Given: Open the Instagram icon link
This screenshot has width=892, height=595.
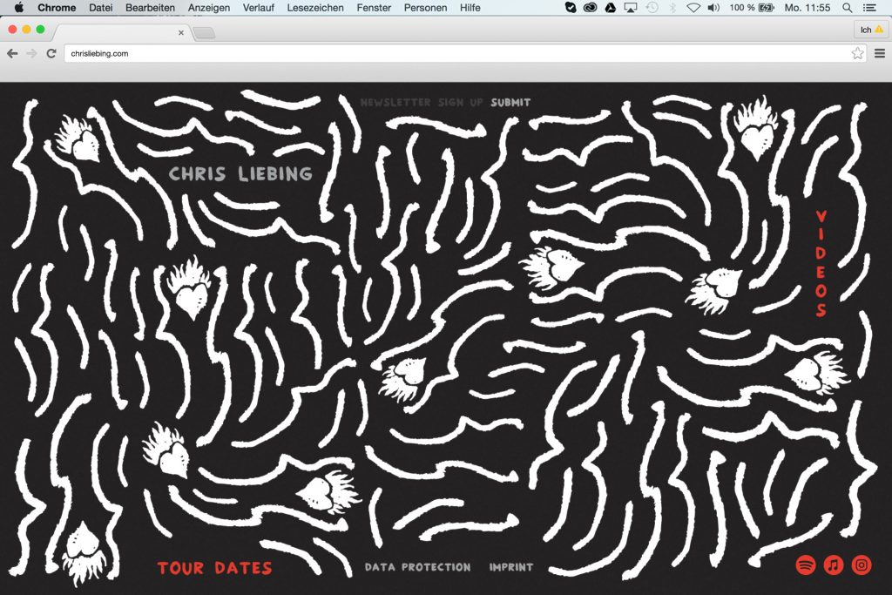Looking at the screenshot, I should click(862, 565).
